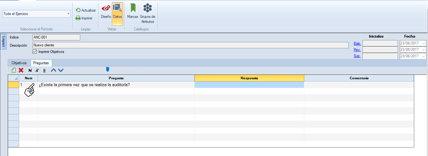Toggle underline S formatting

pos(44,70)
